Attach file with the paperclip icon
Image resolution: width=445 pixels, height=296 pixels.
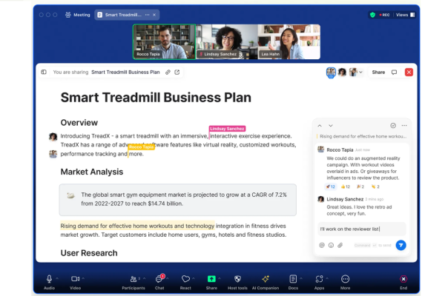[340, 245]
